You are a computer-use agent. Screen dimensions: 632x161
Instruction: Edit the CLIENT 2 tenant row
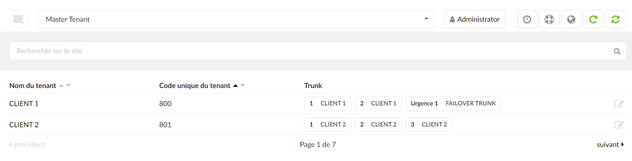point(619,125)
